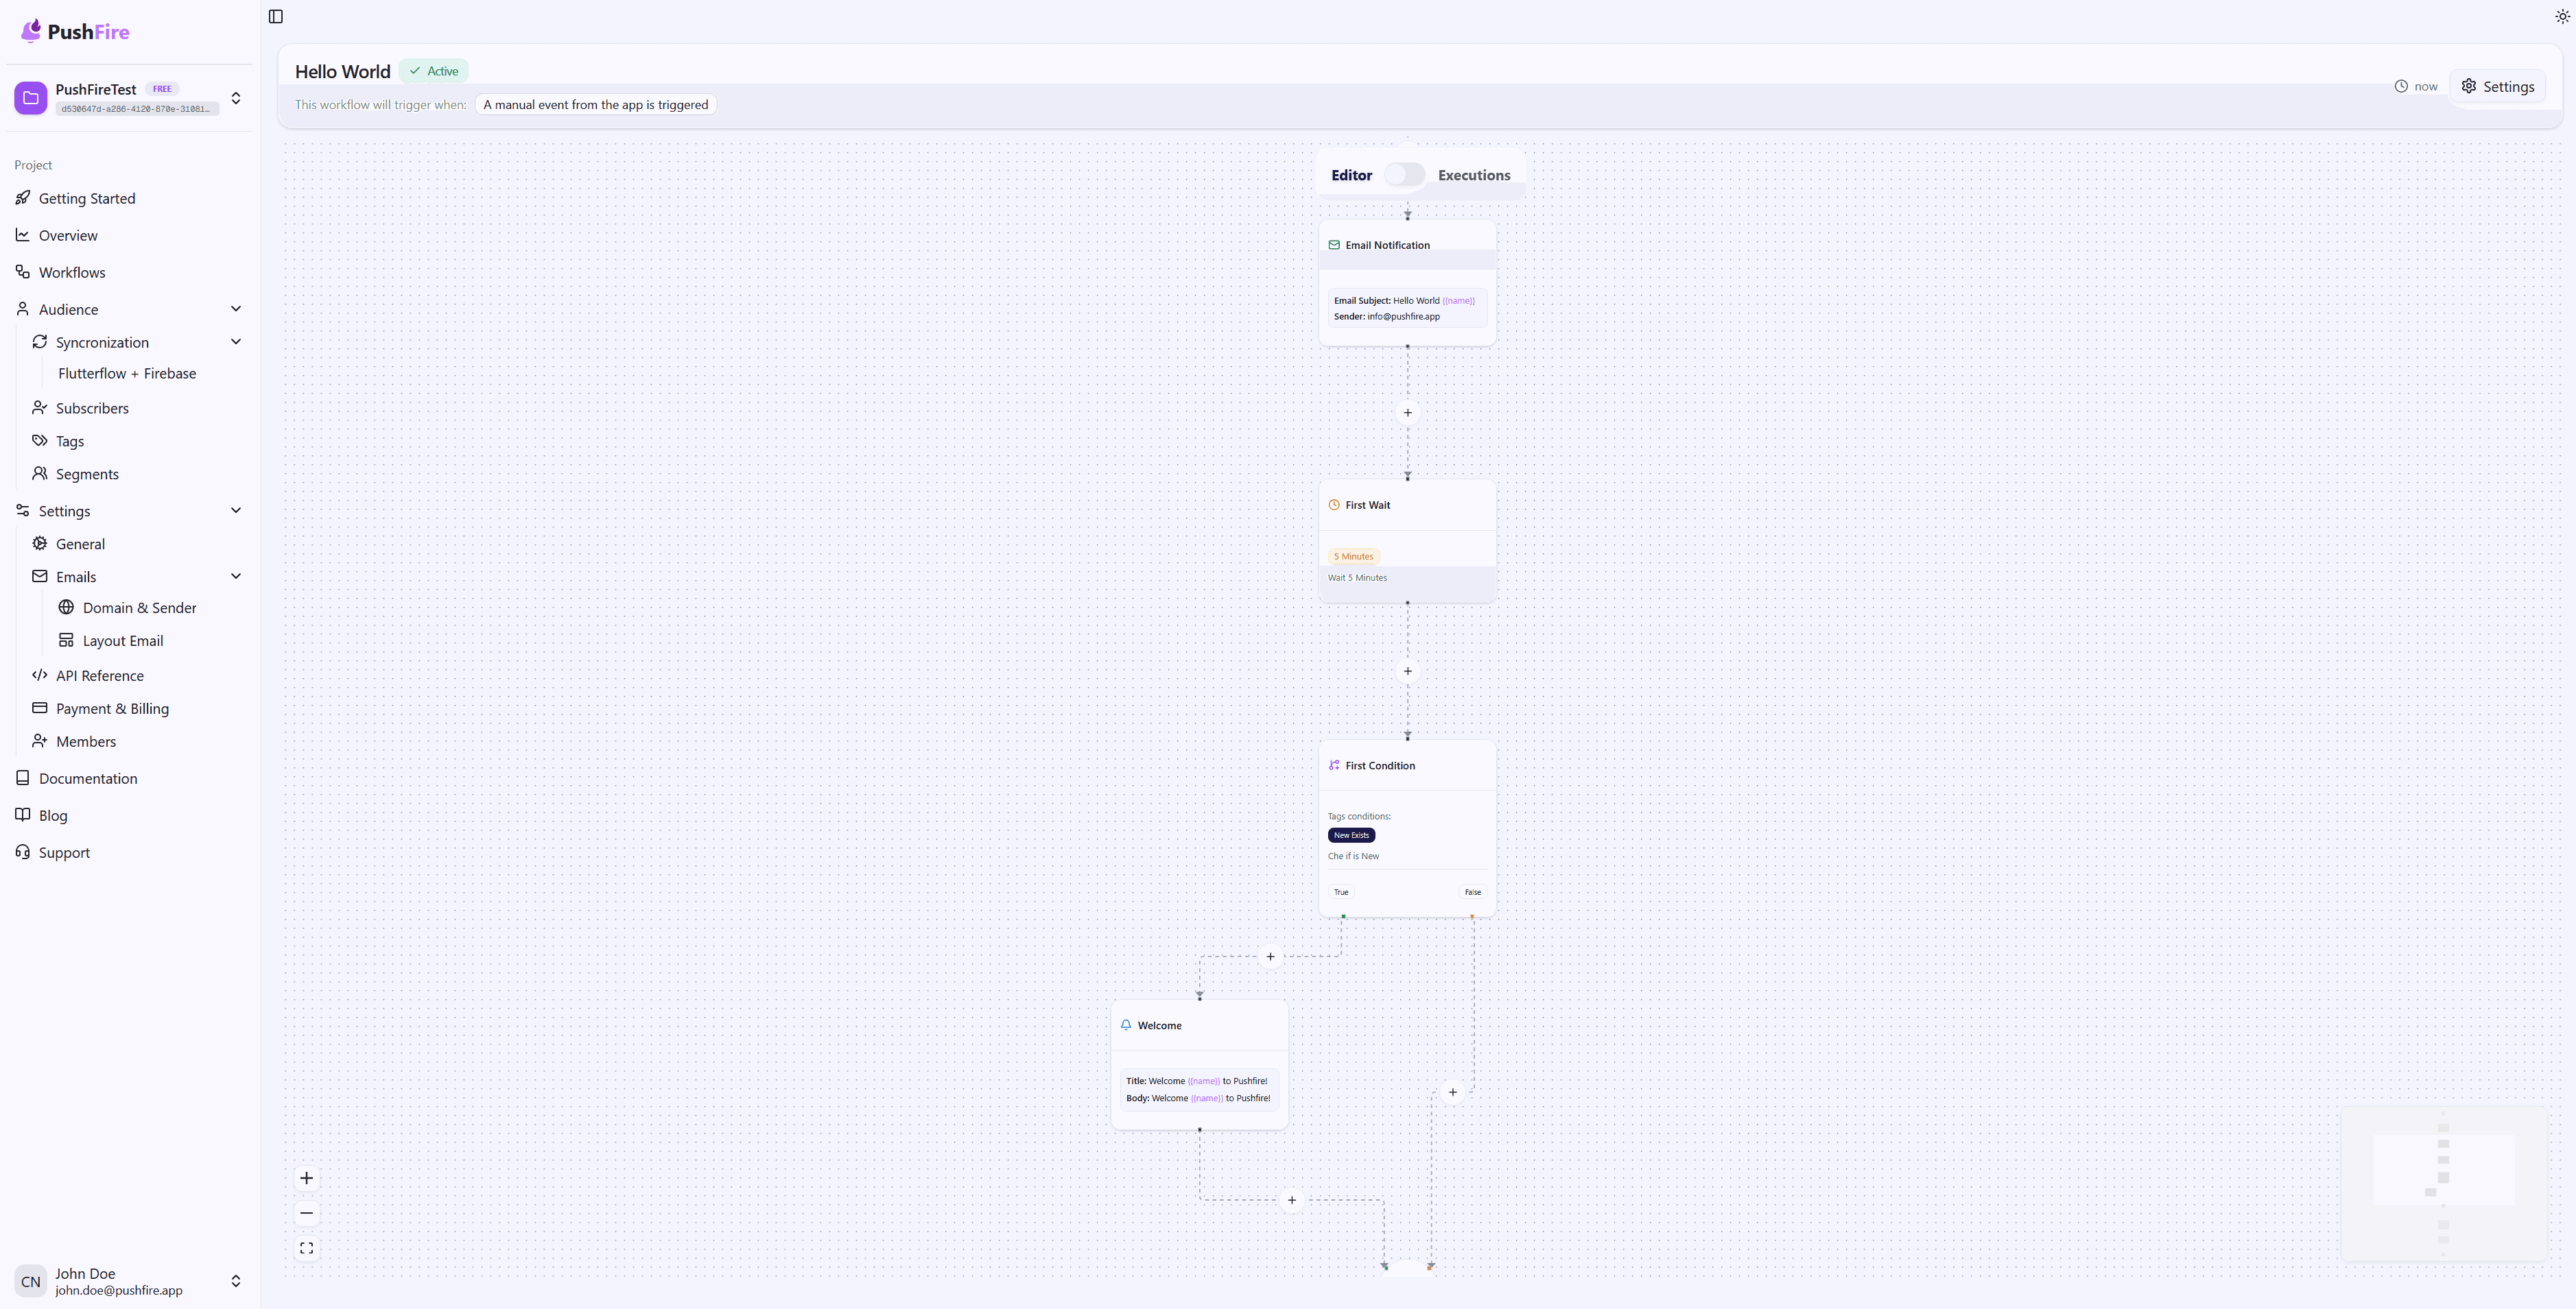Fit workflow to view with the fullscreen icon

(306, 1247)
